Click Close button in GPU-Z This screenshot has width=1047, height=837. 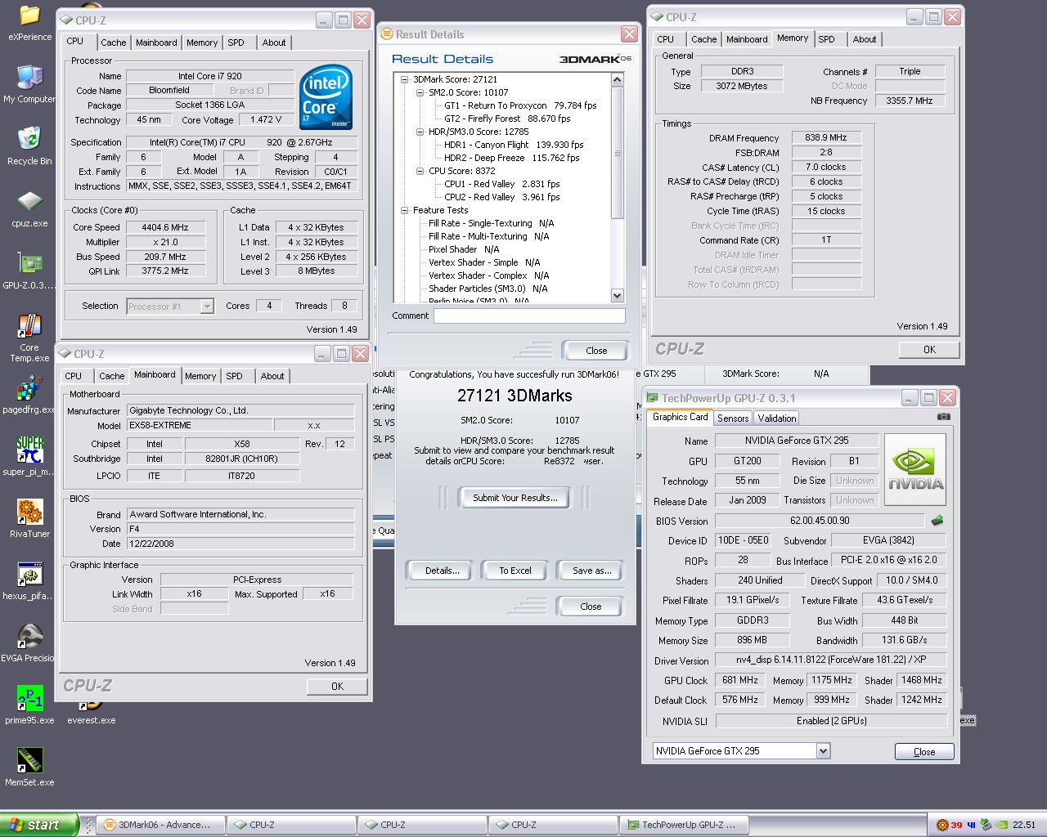tap(924, 752)
